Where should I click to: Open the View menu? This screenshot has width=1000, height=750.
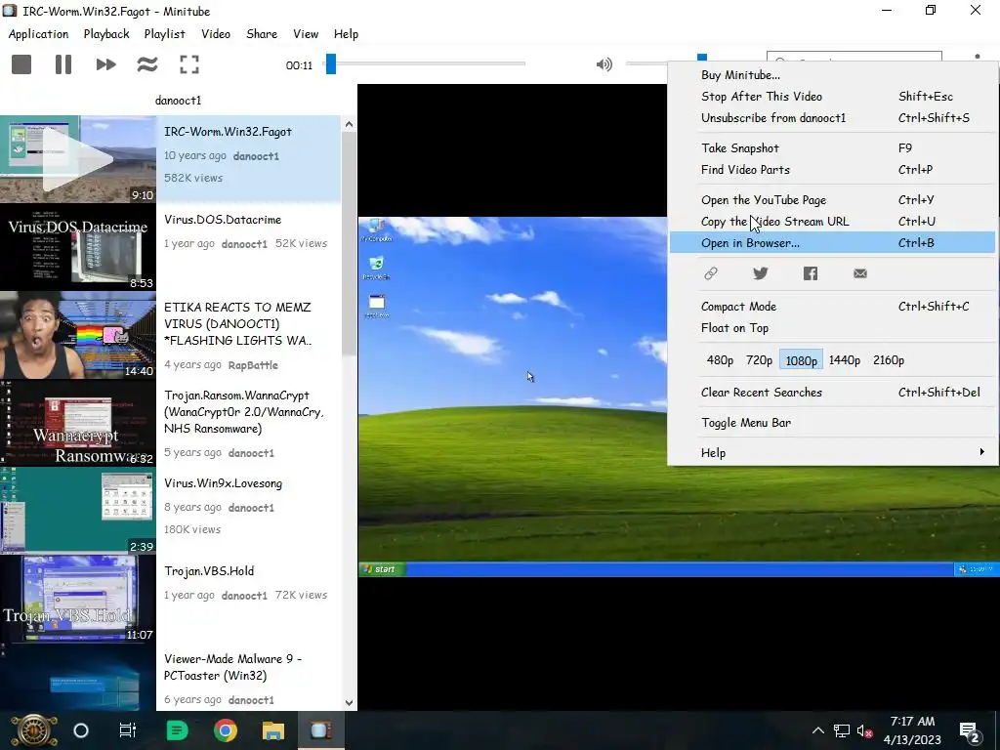point(306,34)
